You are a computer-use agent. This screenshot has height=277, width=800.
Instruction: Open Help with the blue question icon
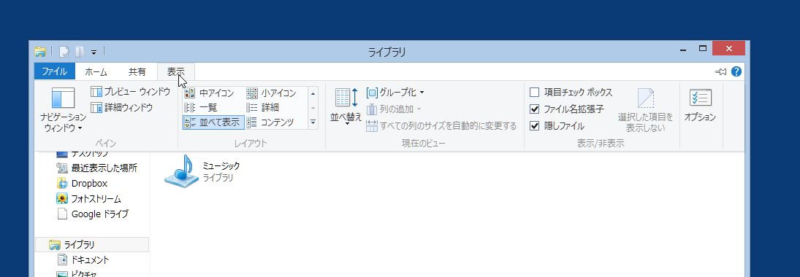pos(736,71)
